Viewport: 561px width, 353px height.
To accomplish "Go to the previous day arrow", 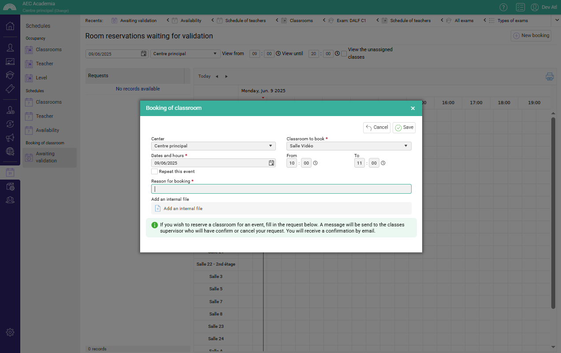I will (217, 76).
